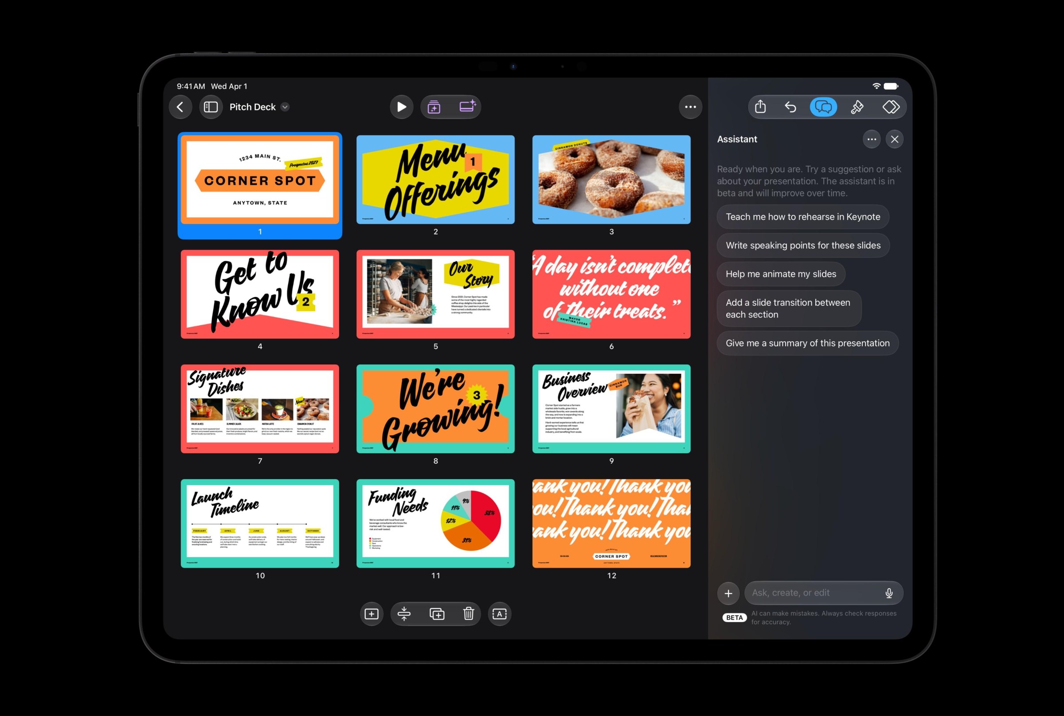The width and height of the screenshot is (1064, 716).
Task: Tap the plus attachment button beside the prompt field
Action: click(728, 593)
